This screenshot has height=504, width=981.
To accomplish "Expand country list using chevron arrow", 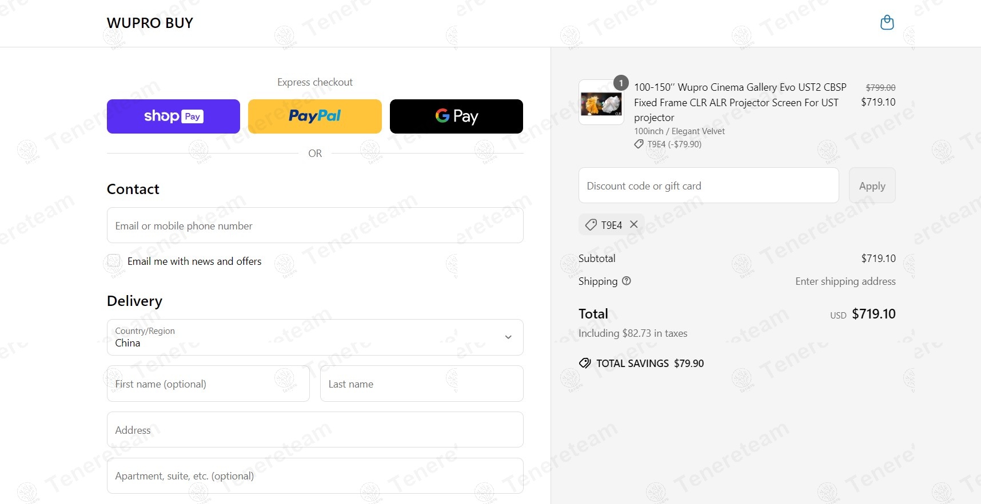I will [x=508, y=337].
